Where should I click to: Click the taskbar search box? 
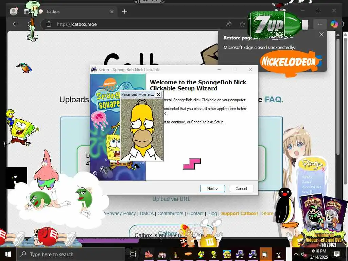[71, 254]
